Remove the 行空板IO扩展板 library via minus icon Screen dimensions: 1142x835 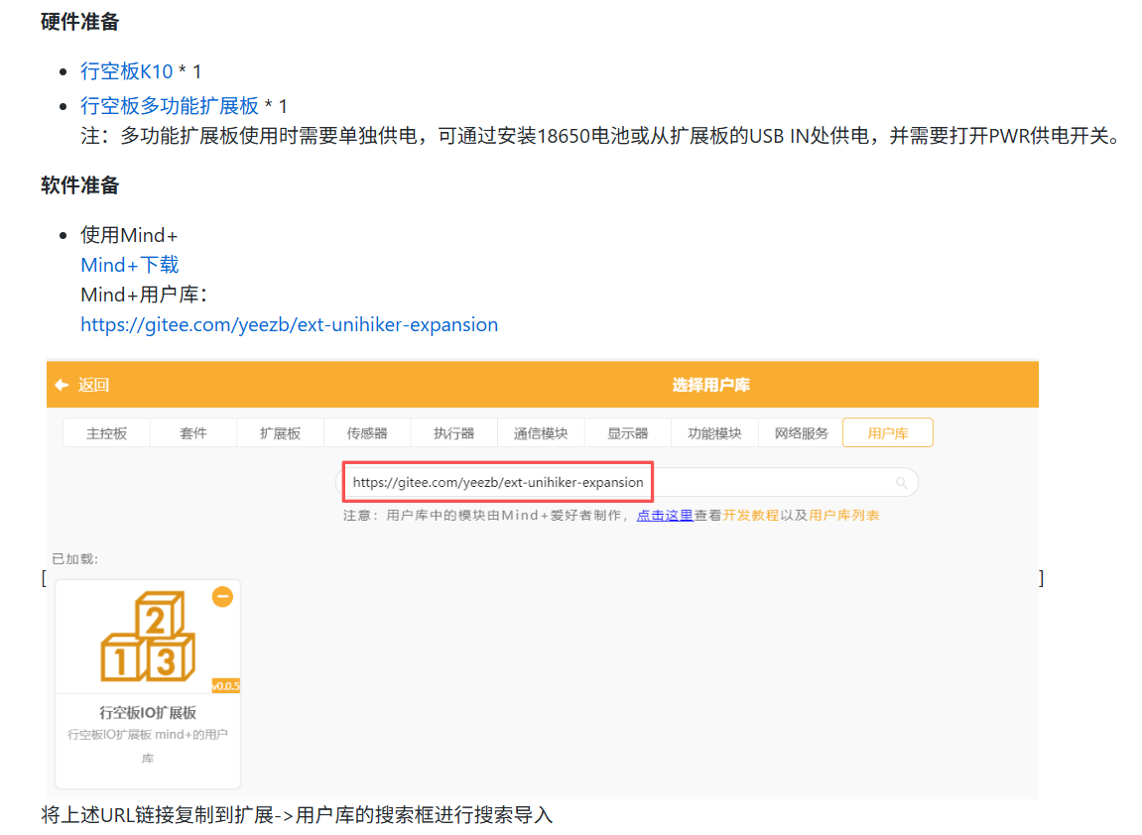(x=222, y=597)
